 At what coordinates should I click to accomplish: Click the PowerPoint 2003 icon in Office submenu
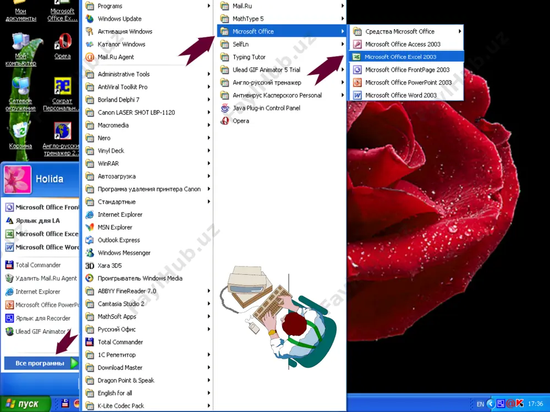point(357,82)
